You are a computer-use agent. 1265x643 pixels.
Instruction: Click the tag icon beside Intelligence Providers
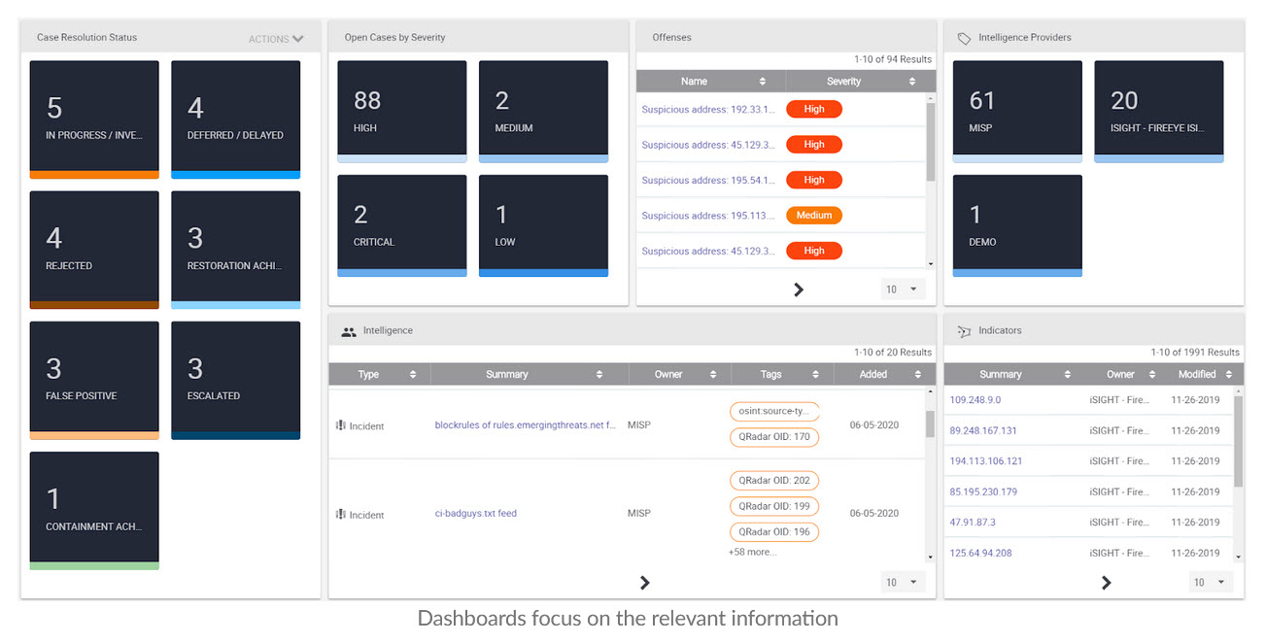click(x=964, y=39)
